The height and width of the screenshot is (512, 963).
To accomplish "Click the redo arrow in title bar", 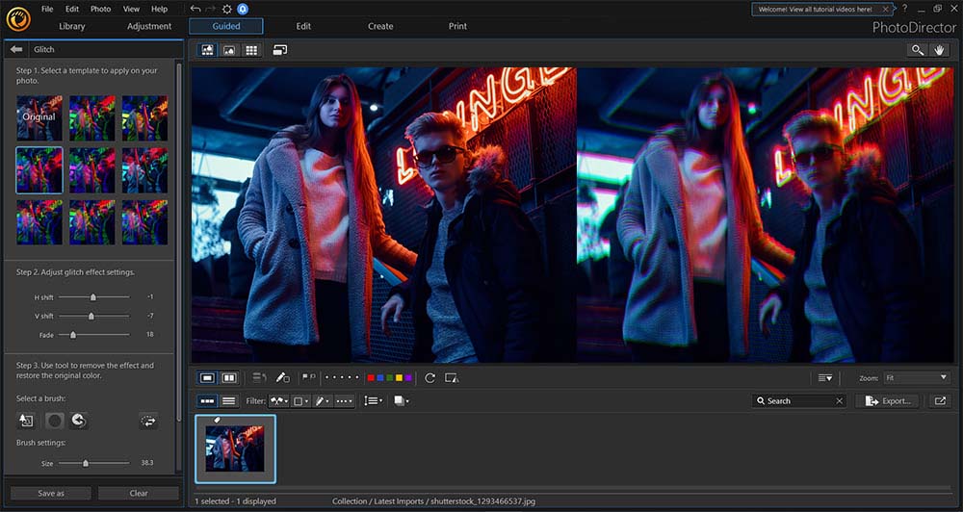I will 211,9.
